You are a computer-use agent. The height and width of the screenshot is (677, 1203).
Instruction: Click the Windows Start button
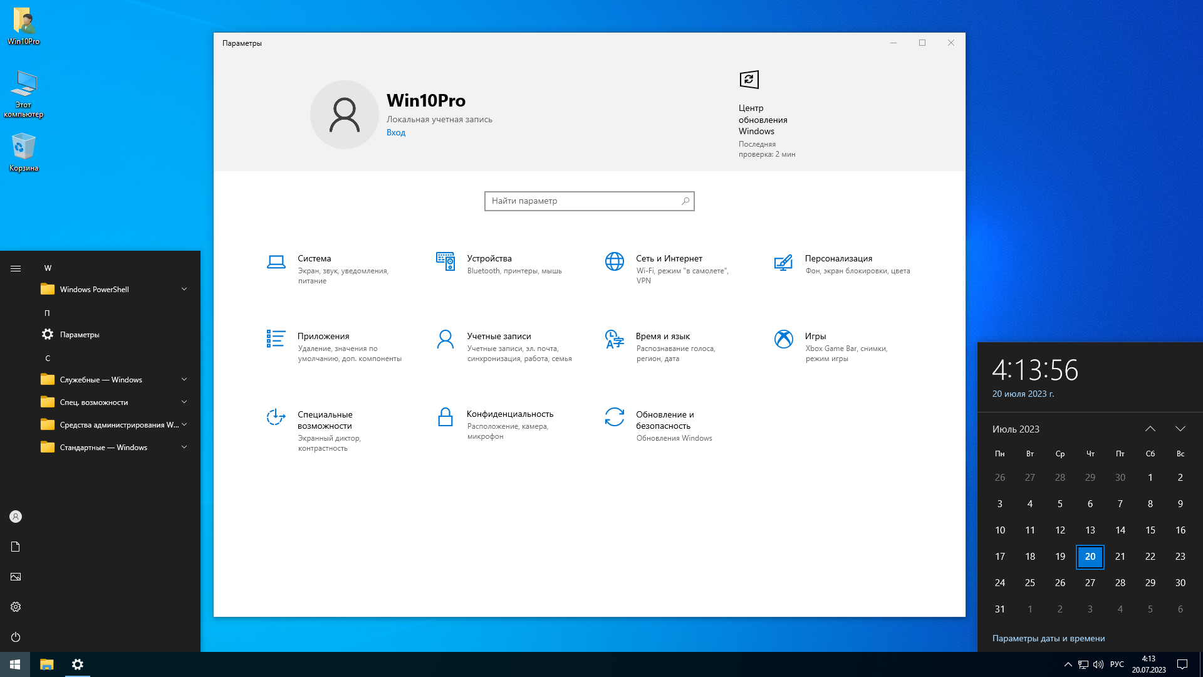pos(15,664)
